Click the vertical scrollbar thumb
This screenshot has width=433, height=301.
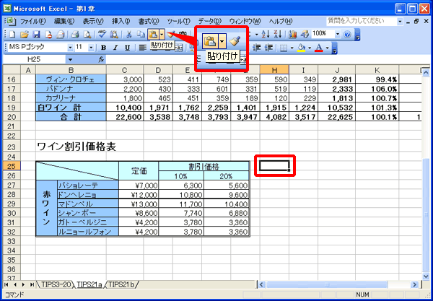pyautogui.click(x=427, y=214)
